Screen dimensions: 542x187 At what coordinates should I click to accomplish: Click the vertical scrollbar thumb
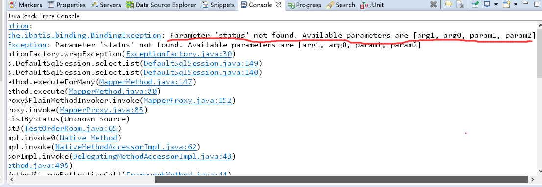(x=539, y=53)
